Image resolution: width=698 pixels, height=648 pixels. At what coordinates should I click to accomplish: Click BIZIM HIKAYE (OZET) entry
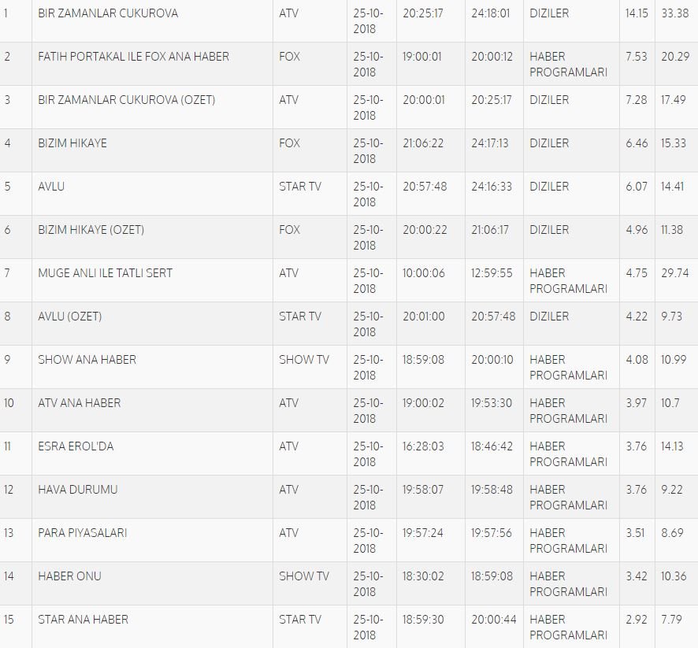(91, 230)
